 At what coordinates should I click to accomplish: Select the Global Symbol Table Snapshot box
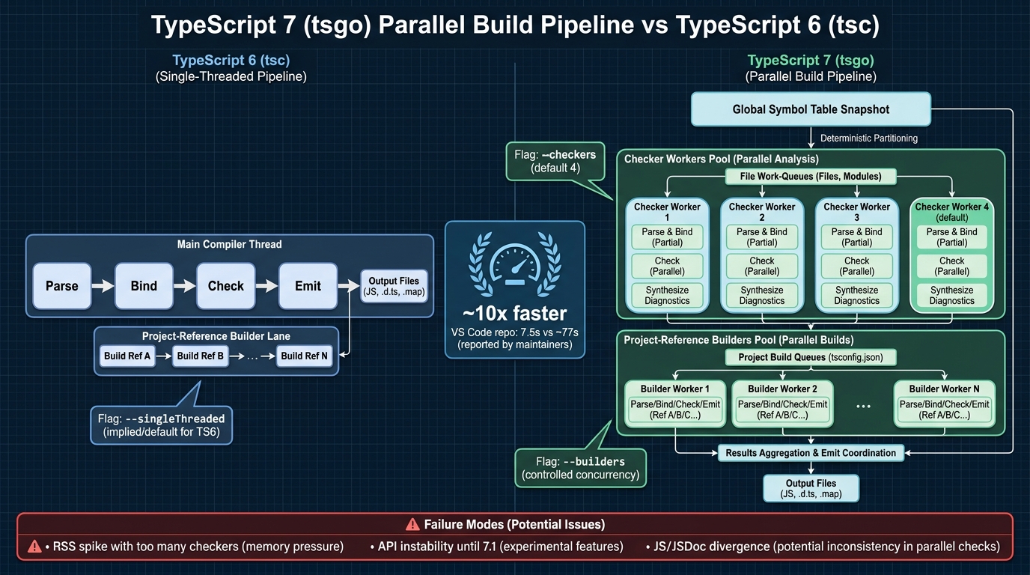coord(811,109)
